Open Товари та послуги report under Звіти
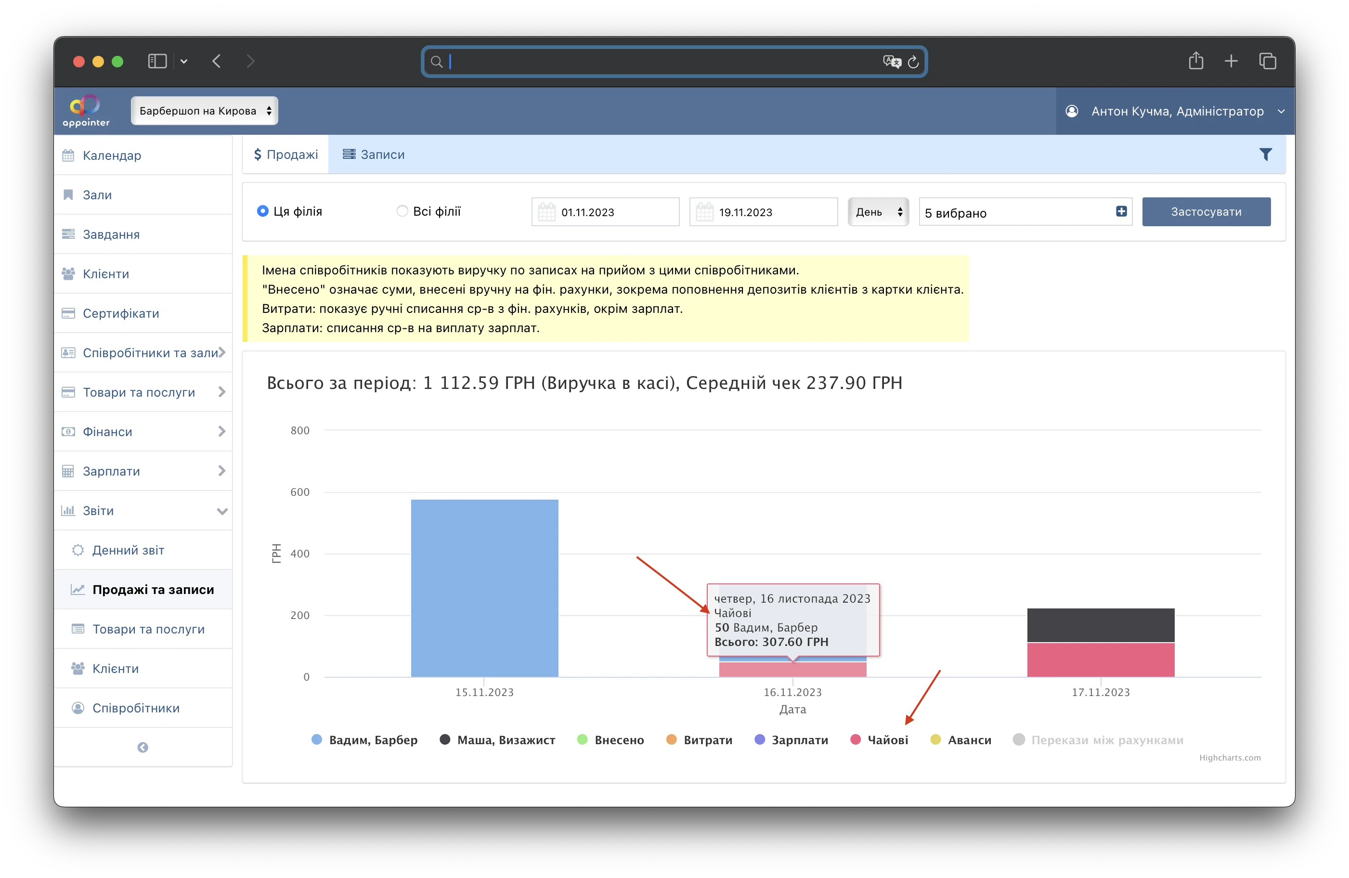1349x878 pixels. point(143,629)
